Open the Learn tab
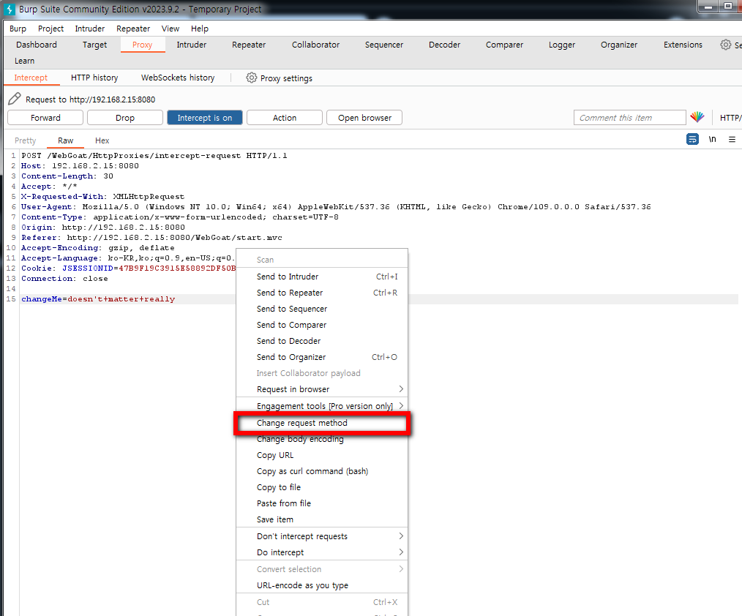742x616 pixels. (25, 61)
